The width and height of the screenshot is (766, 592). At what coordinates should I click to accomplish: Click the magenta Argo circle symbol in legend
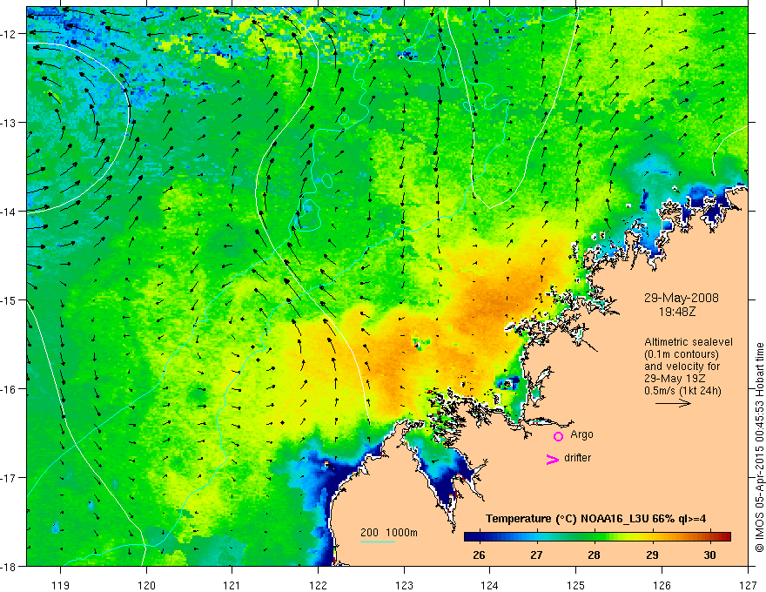point(558,436)
